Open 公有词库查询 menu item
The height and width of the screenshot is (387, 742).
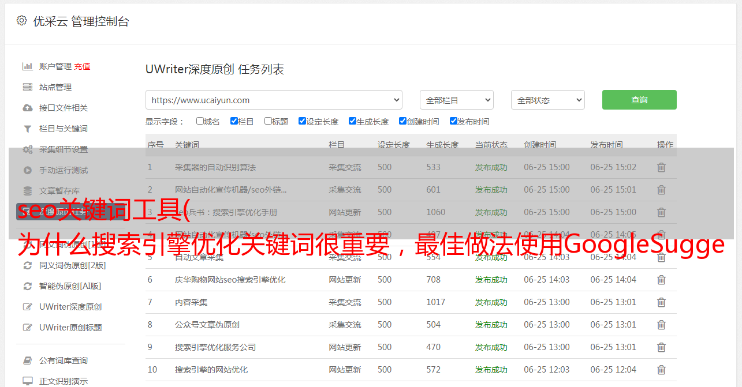tap(64, 360)
